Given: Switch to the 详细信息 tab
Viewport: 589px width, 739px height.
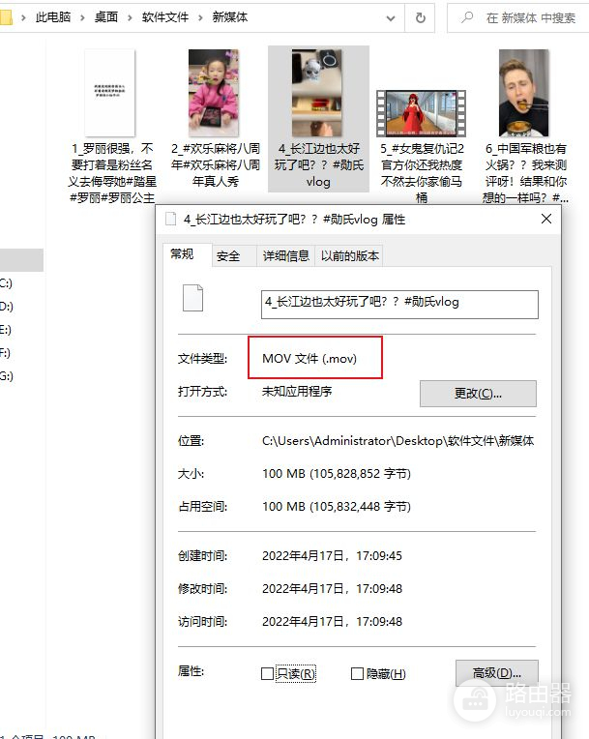Looking at the screenshot, I should [285, 256].
